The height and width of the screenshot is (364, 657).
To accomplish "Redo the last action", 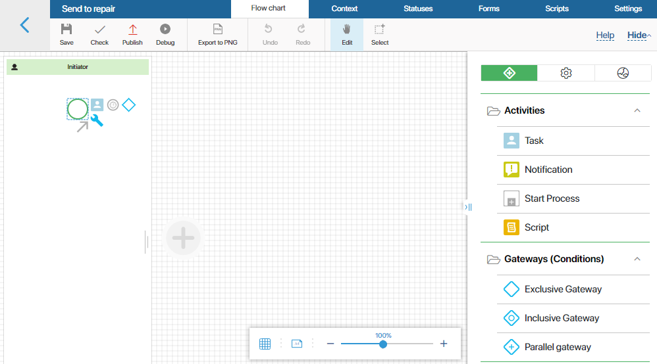I will [303, 34].
